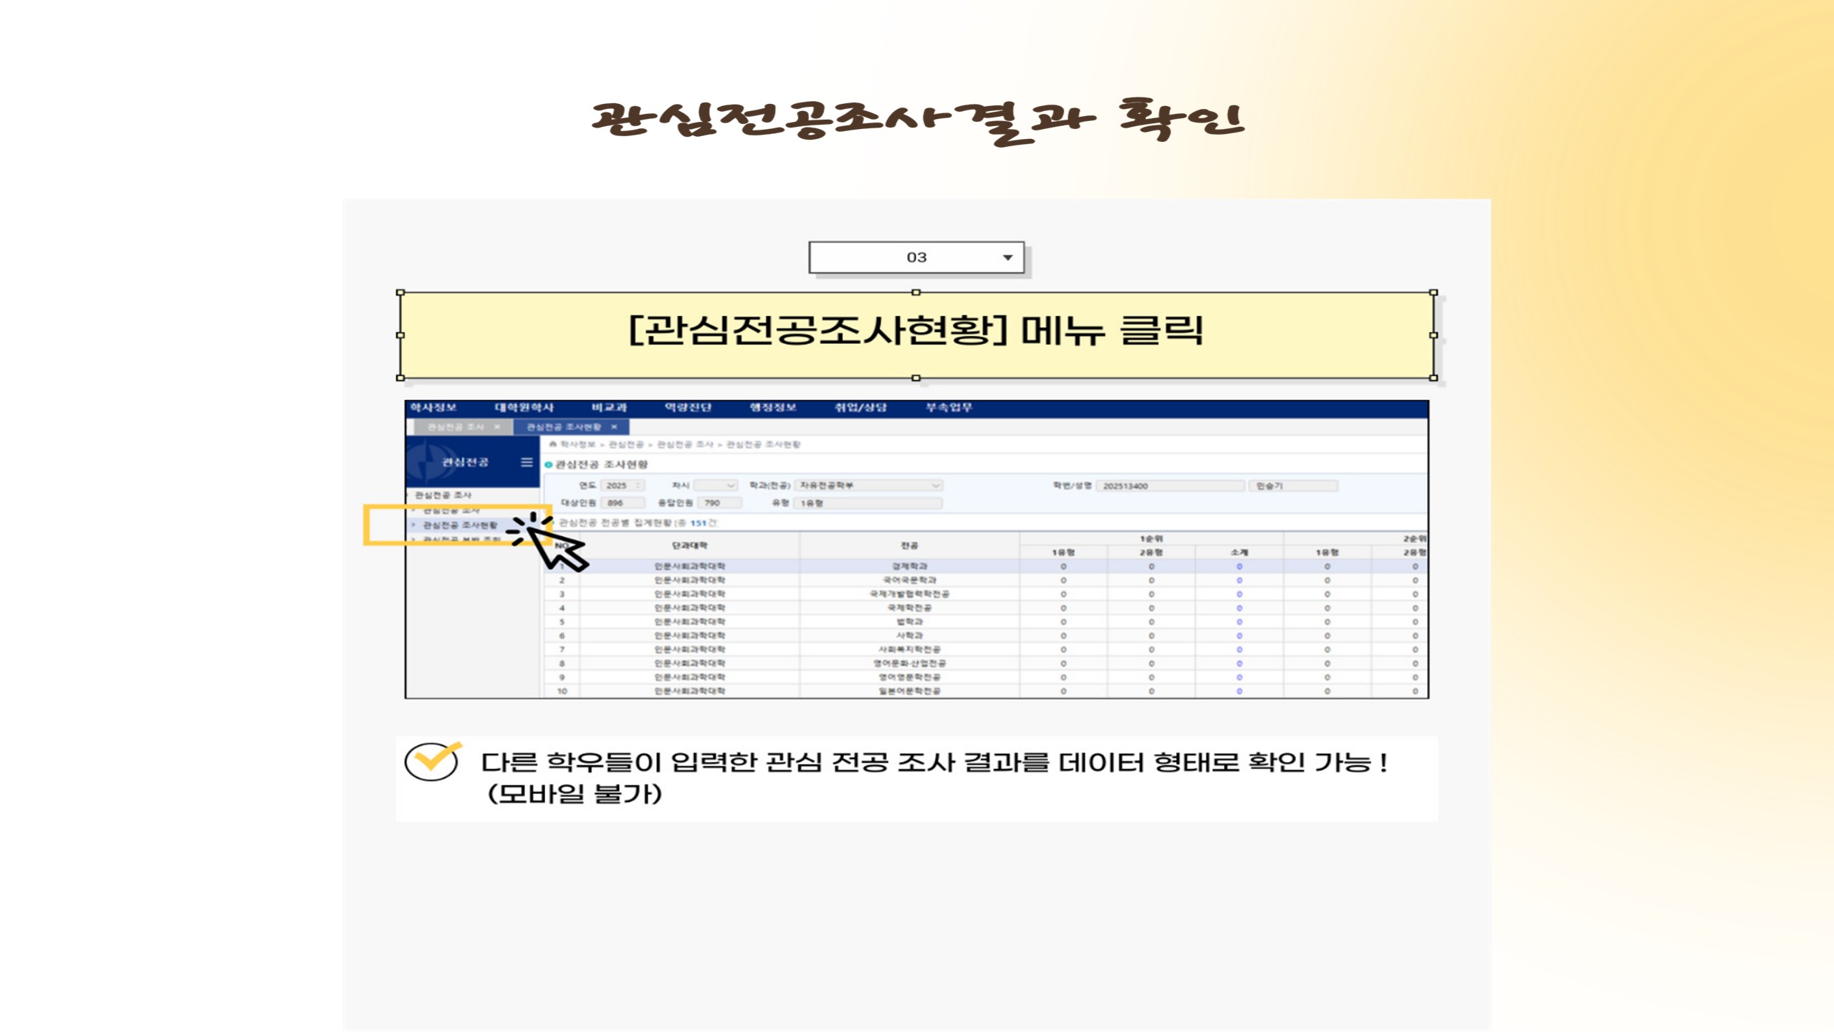
Task: Open the 학사정보 top menu
Action: [x=433, y=408]
